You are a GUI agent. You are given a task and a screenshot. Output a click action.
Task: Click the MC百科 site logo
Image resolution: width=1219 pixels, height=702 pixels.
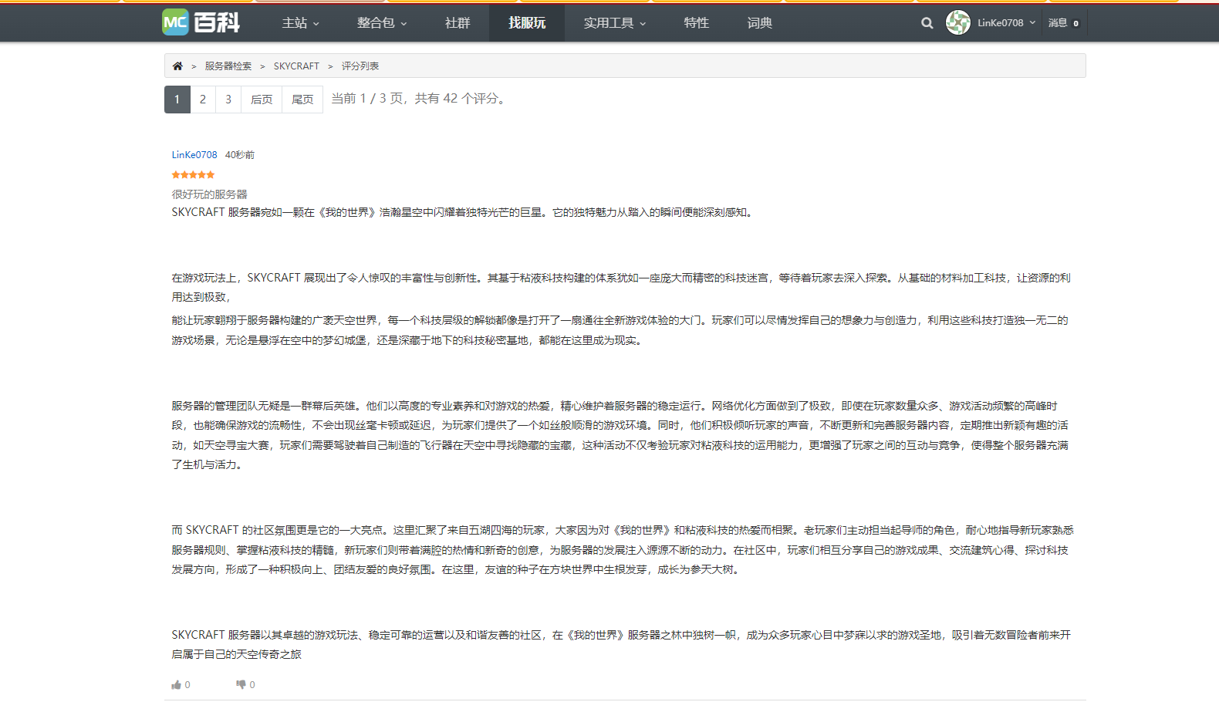click(201, 22)
